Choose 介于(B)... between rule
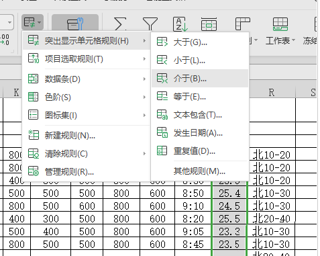 [x=200, y=79]
